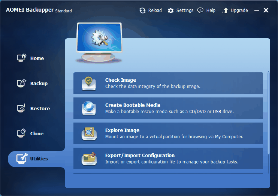Click the Export/Import Configuration folder icon
This screenshot has height=196, width=278.
click(x=89, y=159)
